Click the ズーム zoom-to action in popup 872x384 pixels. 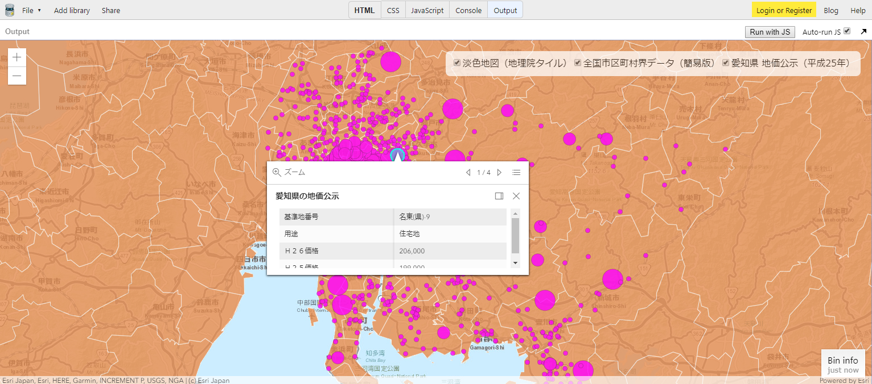pos(289,173)
